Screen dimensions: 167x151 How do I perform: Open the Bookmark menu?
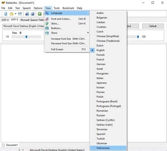pos(68,8)
